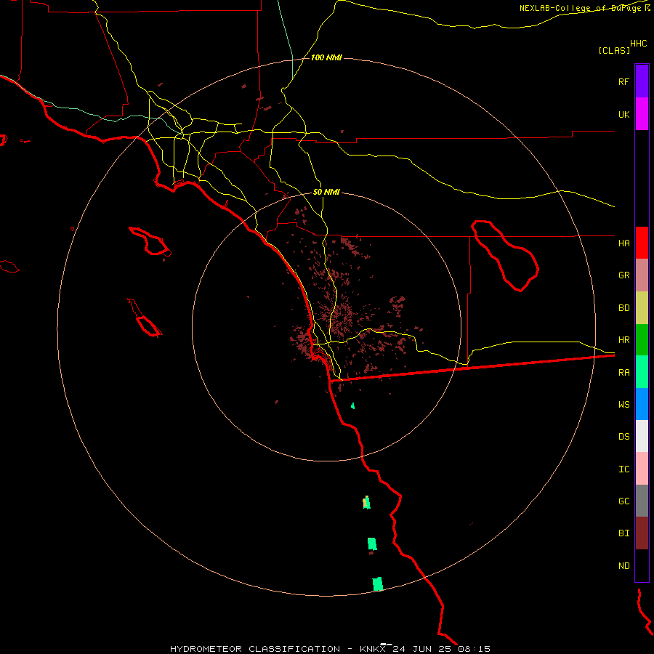654x654 pixels.
Task: Click the GC legend label
Action: coord(623,501)
